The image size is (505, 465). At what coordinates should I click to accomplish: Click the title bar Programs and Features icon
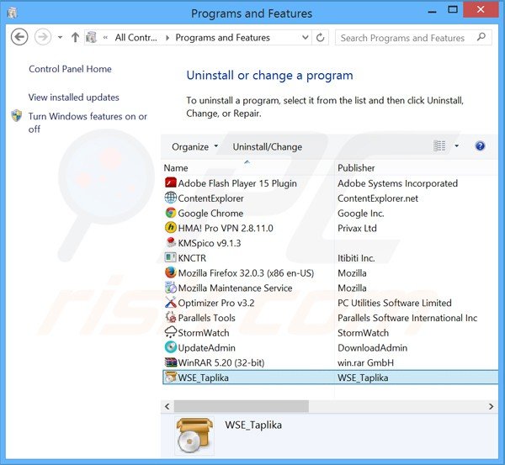click(13, 13)
